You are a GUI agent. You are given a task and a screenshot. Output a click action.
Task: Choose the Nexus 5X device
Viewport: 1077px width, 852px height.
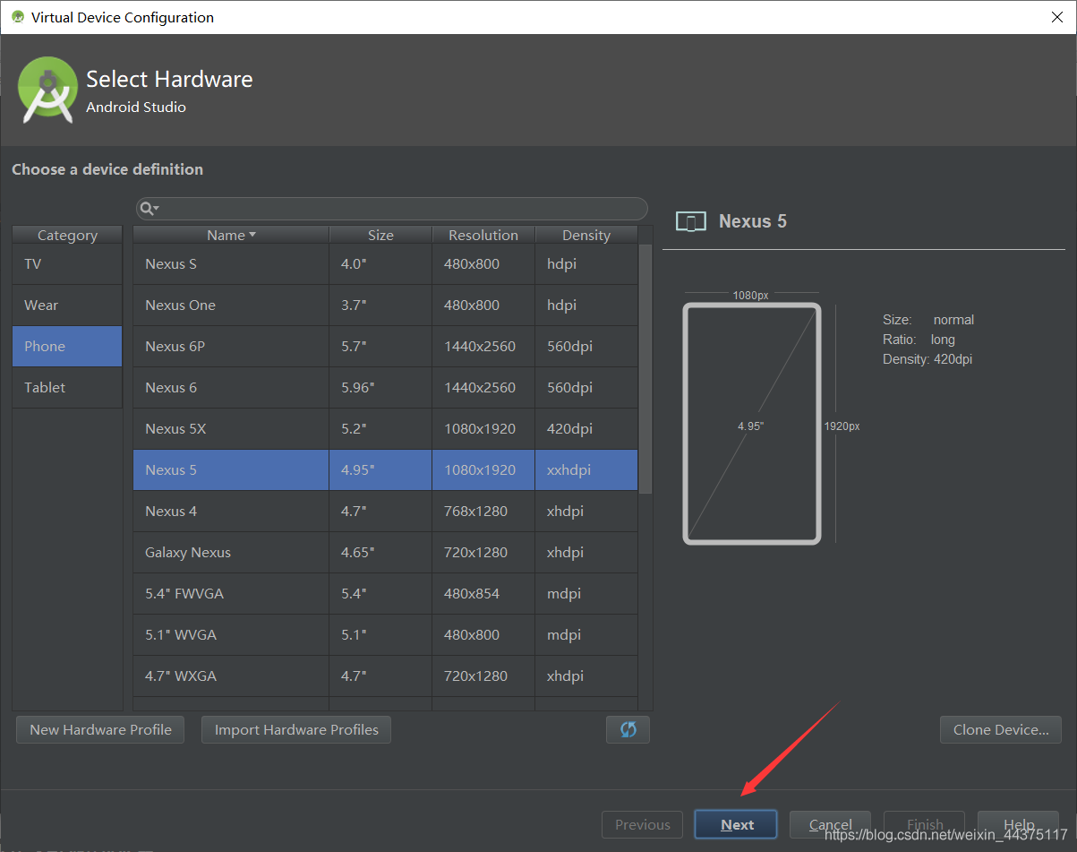tap(385, 429)
